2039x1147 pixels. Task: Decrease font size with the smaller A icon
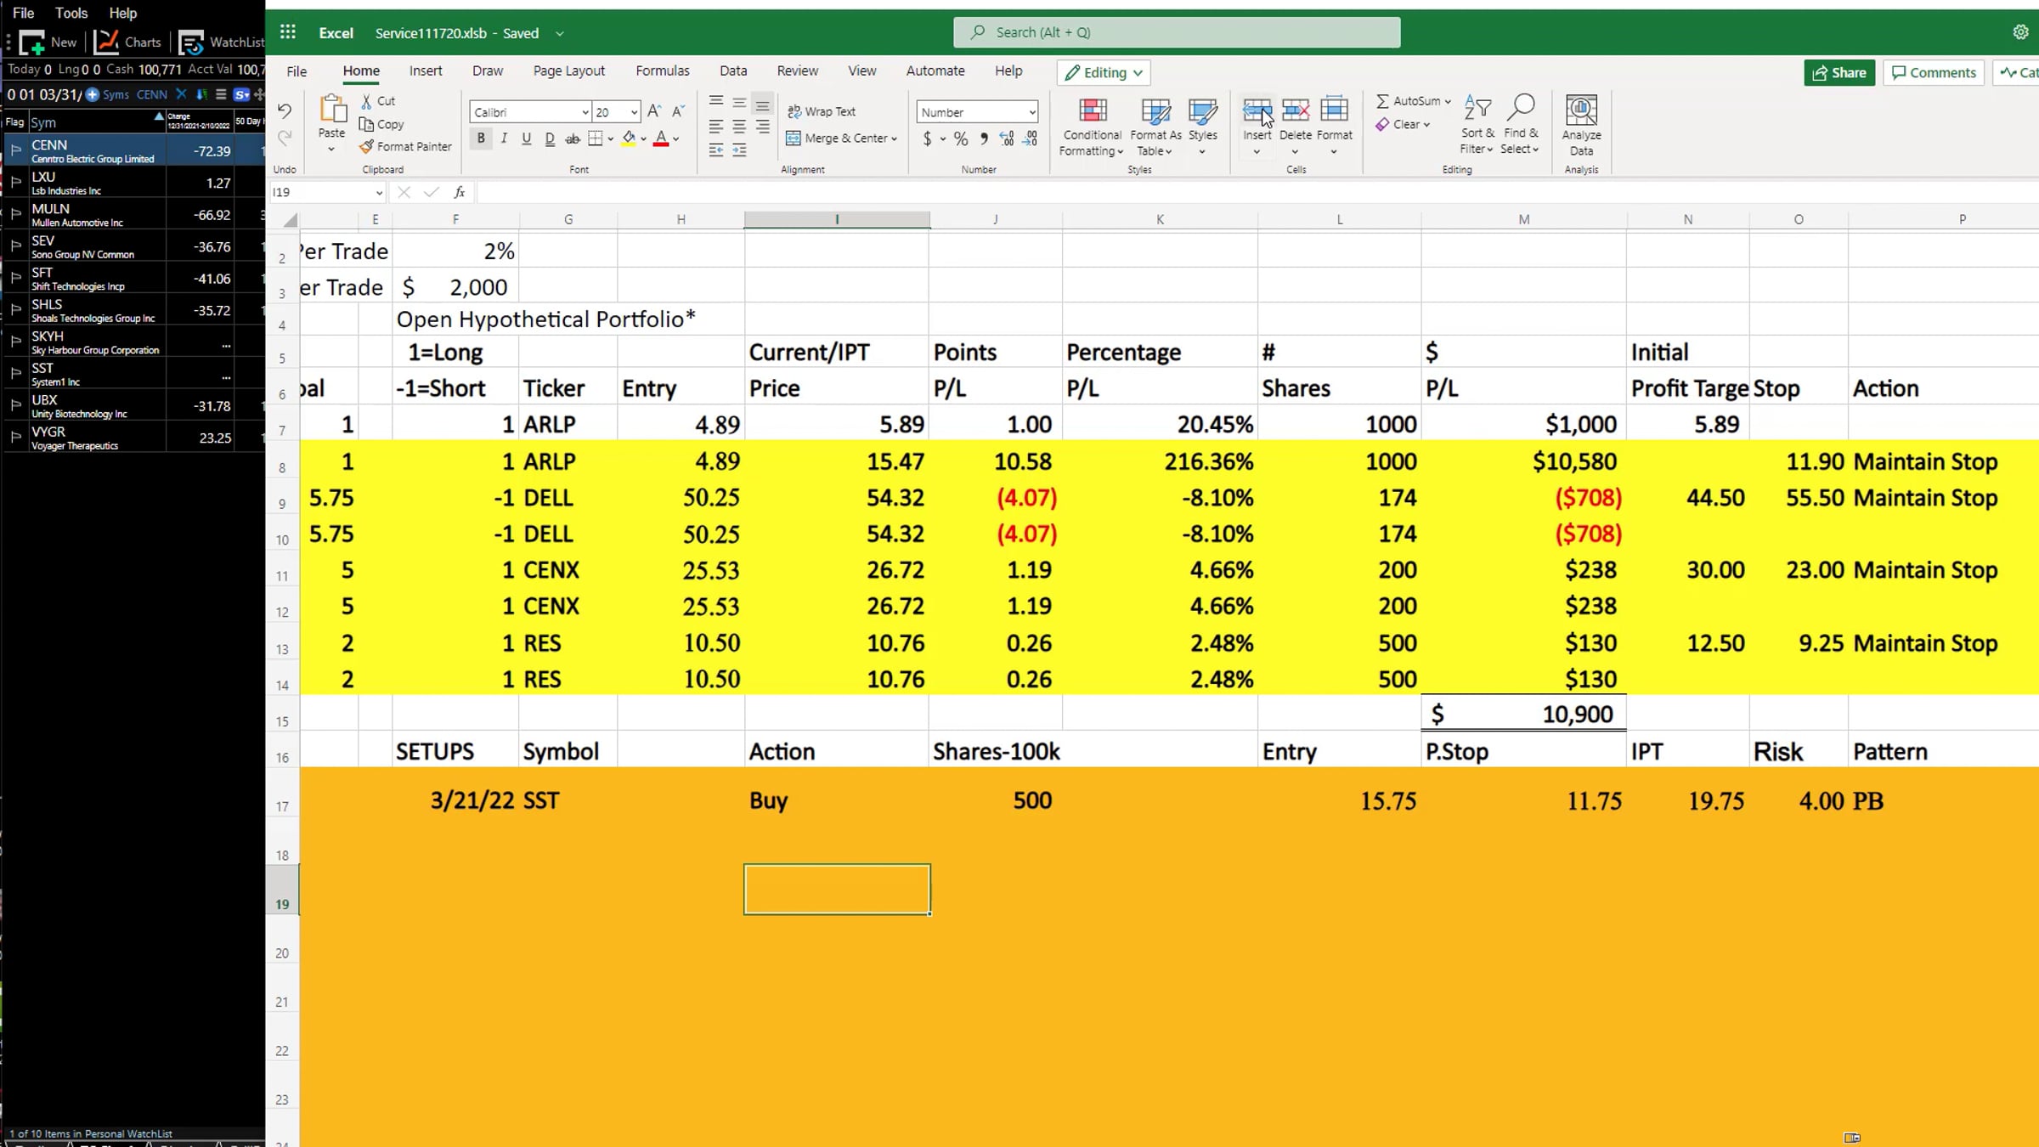678,111
